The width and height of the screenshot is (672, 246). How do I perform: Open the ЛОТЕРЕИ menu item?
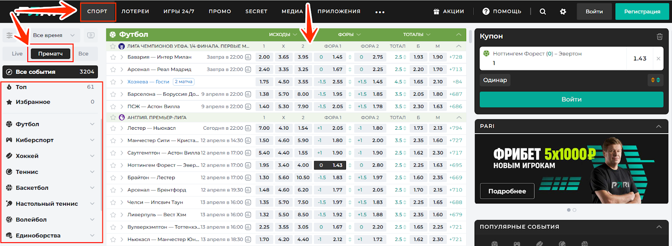click(x=135, y=11)
